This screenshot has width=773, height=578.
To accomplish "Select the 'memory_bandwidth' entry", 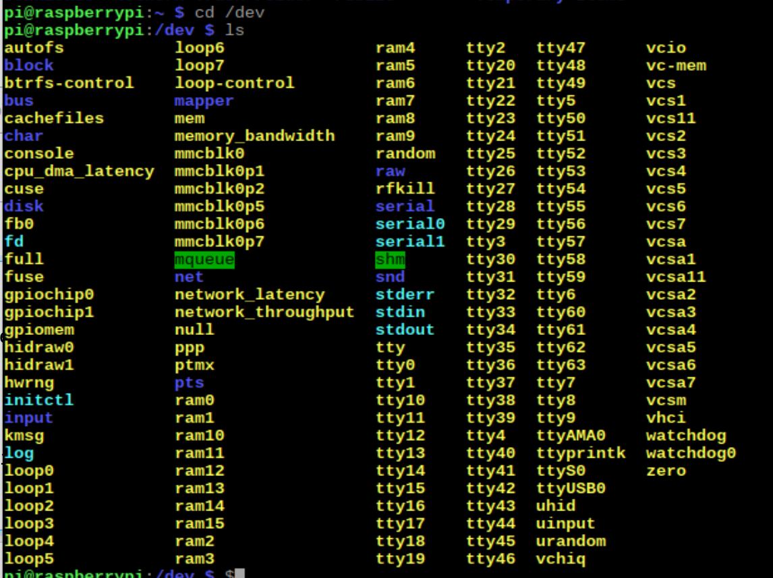I will pos(255,136).
